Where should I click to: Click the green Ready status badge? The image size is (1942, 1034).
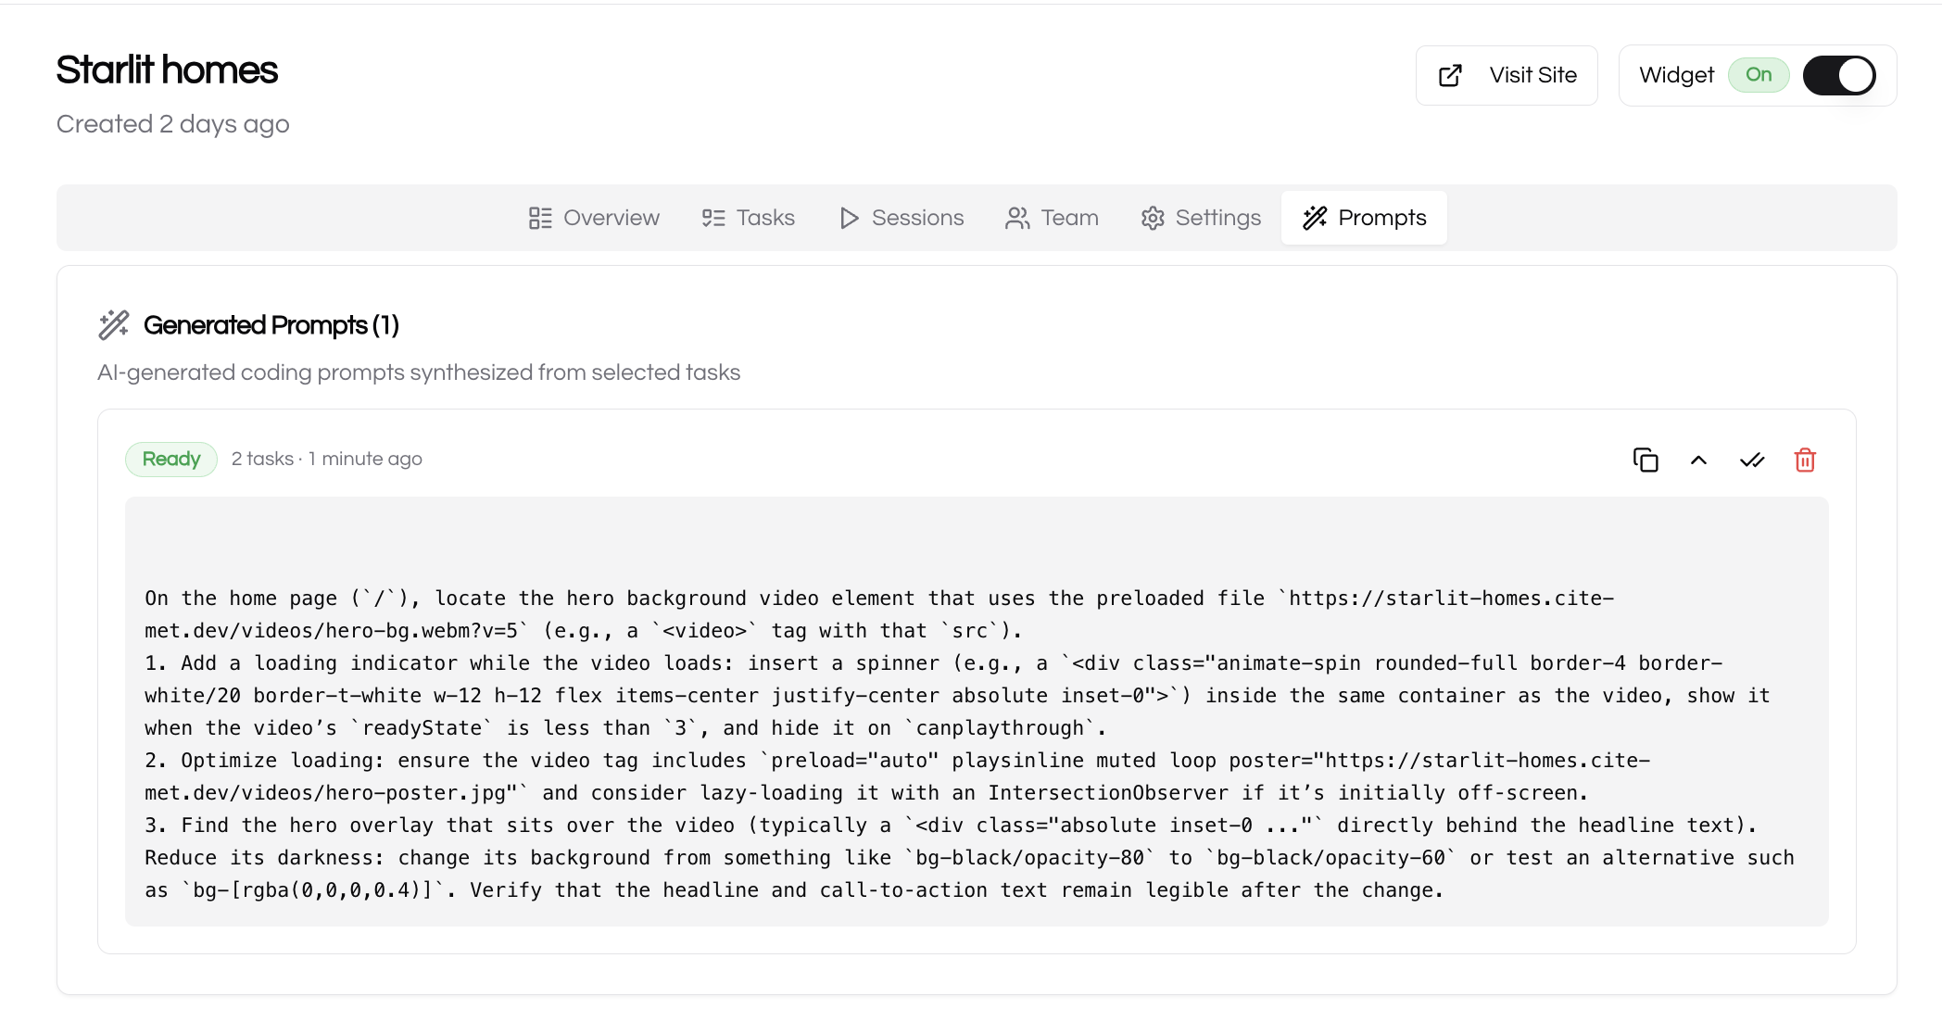(171, 459)
